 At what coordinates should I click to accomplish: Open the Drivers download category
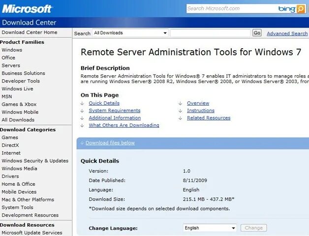(x=10, y=176)
